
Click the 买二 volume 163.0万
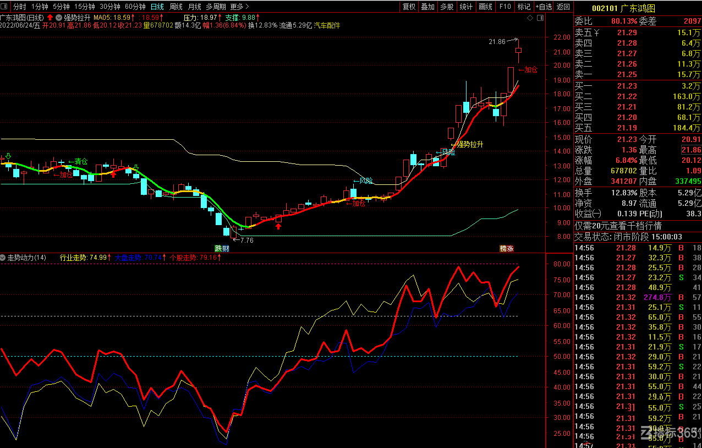coord(686,96)
